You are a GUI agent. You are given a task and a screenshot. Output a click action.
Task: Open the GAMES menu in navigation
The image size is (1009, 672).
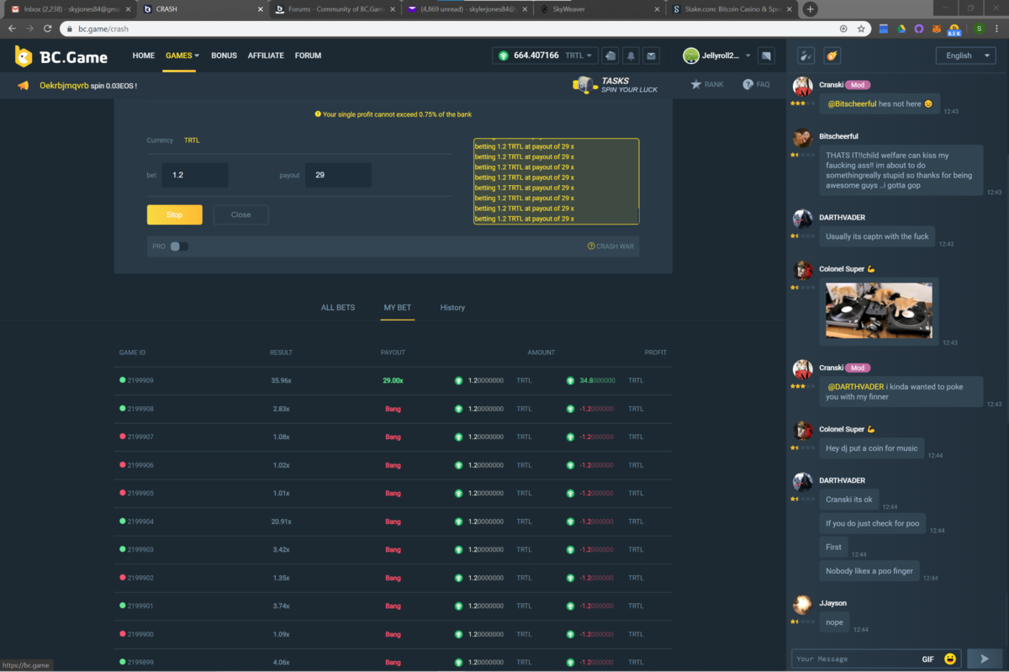point(182,56)
